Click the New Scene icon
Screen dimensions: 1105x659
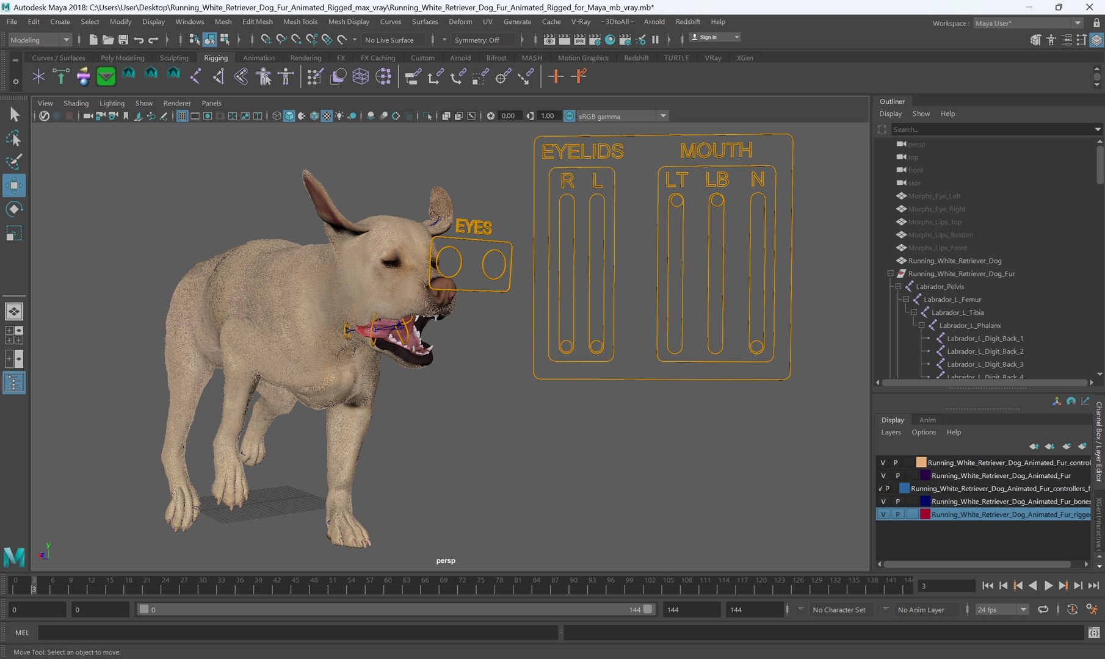pyautogui.click(x=93, y=40)
